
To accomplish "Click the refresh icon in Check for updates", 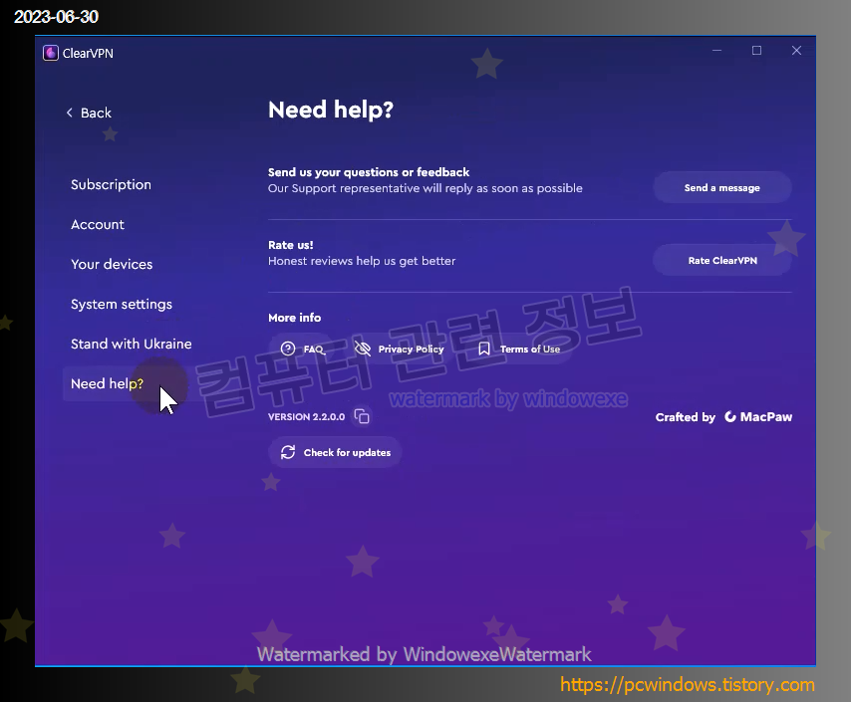I will [288, 452].
